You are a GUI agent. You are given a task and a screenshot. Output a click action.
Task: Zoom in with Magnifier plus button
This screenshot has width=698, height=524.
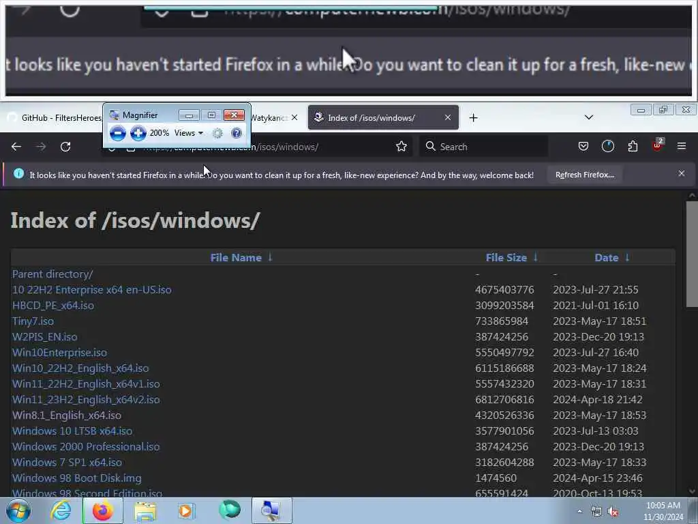pyautogui.click(x=138, y=133)
